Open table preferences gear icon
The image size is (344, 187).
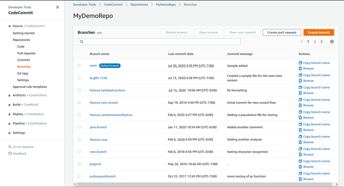click(332, 42)
